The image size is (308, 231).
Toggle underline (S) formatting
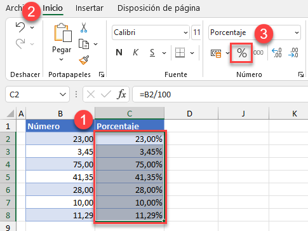coord(152,53)
